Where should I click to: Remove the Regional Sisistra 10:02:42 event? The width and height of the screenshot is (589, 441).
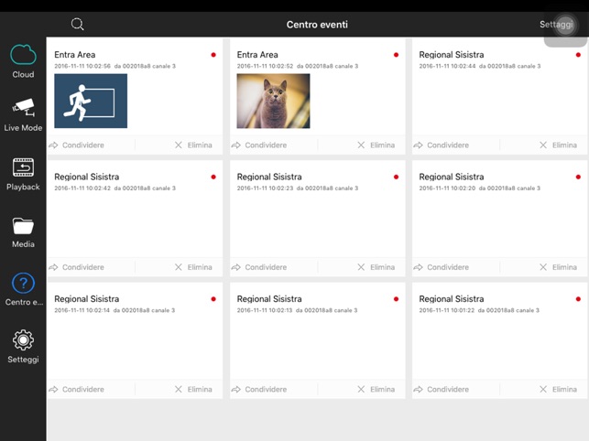193,267
